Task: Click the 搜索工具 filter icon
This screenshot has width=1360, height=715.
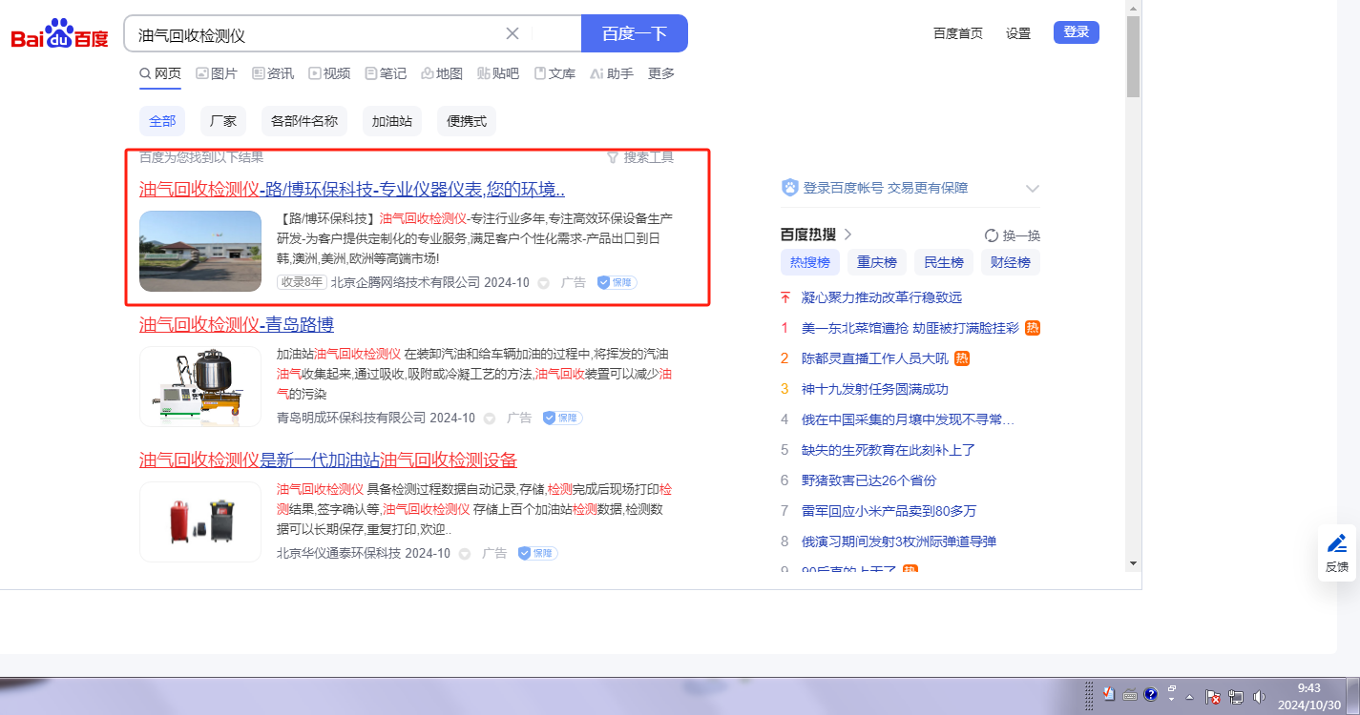Action: click(x=613, y=157)
